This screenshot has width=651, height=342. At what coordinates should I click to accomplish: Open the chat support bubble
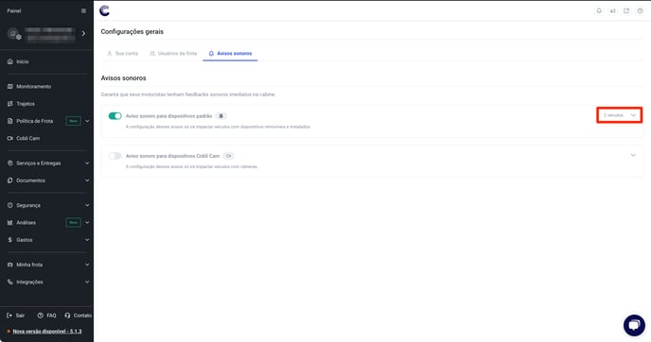(634, 325)
